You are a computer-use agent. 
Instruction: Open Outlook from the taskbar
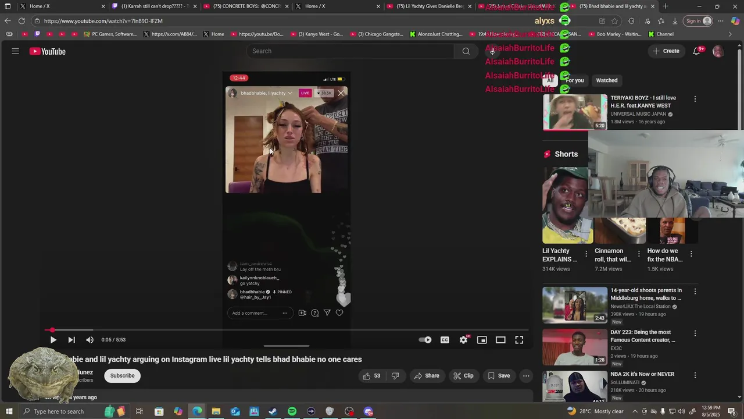click(x=235, y=411)
